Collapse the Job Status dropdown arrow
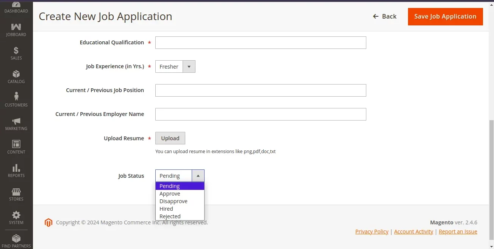This screenshot has height=249, width=494. click(198, 175)
